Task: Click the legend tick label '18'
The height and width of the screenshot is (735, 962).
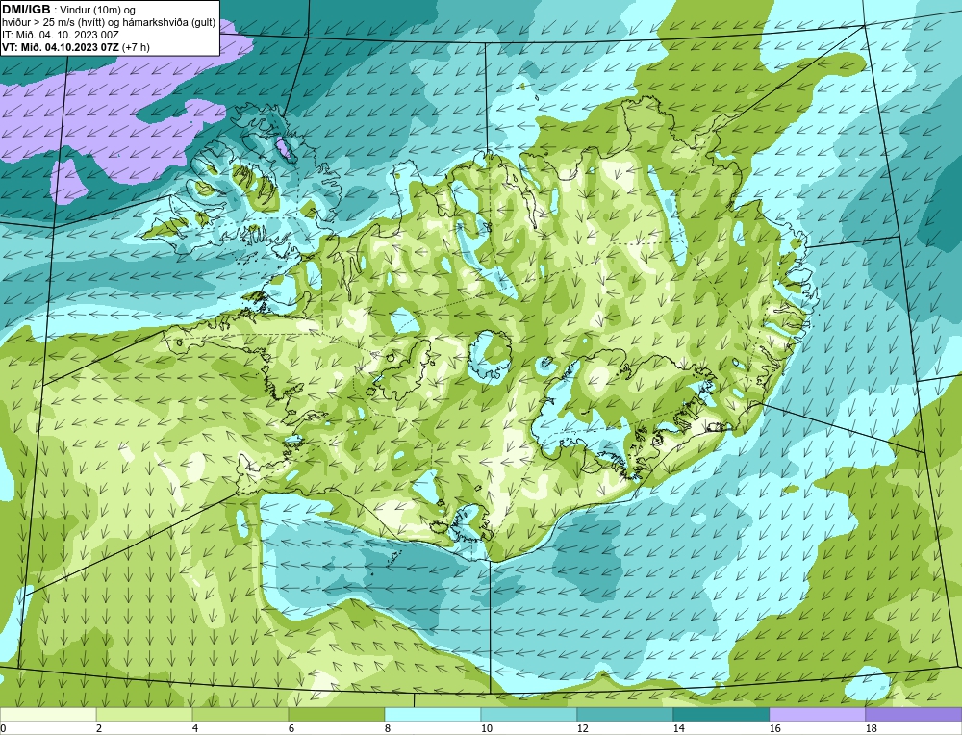Action: tap(871, 728)
